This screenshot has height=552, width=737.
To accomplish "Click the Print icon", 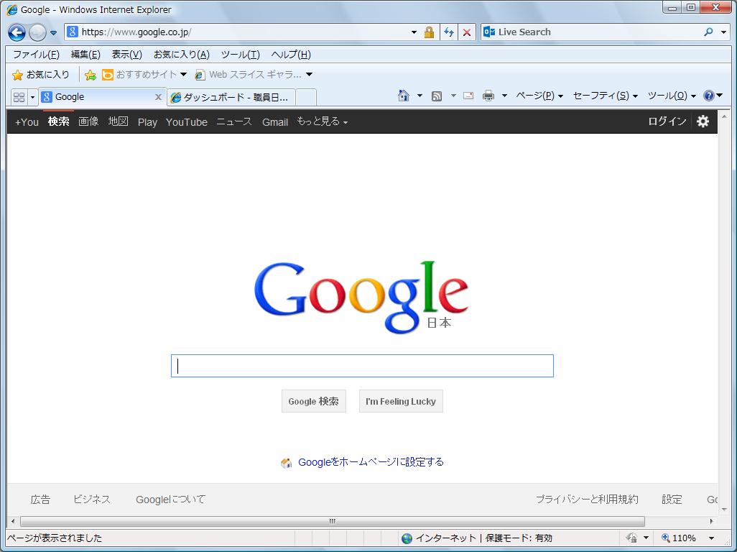I will tap(488, 96).
